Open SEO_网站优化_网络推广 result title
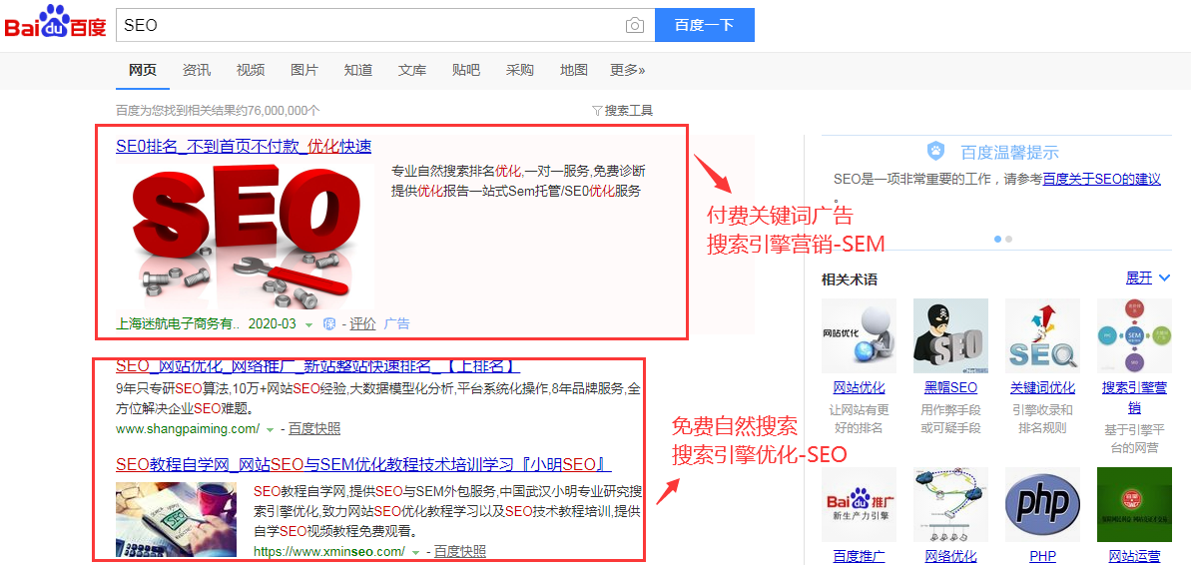 (x=317, y=366)
